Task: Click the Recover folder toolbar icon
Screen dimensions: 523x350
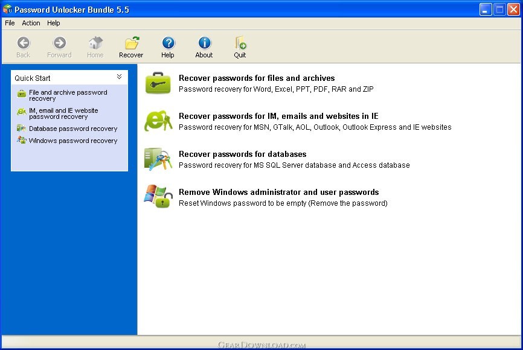Action: [132, 43]
